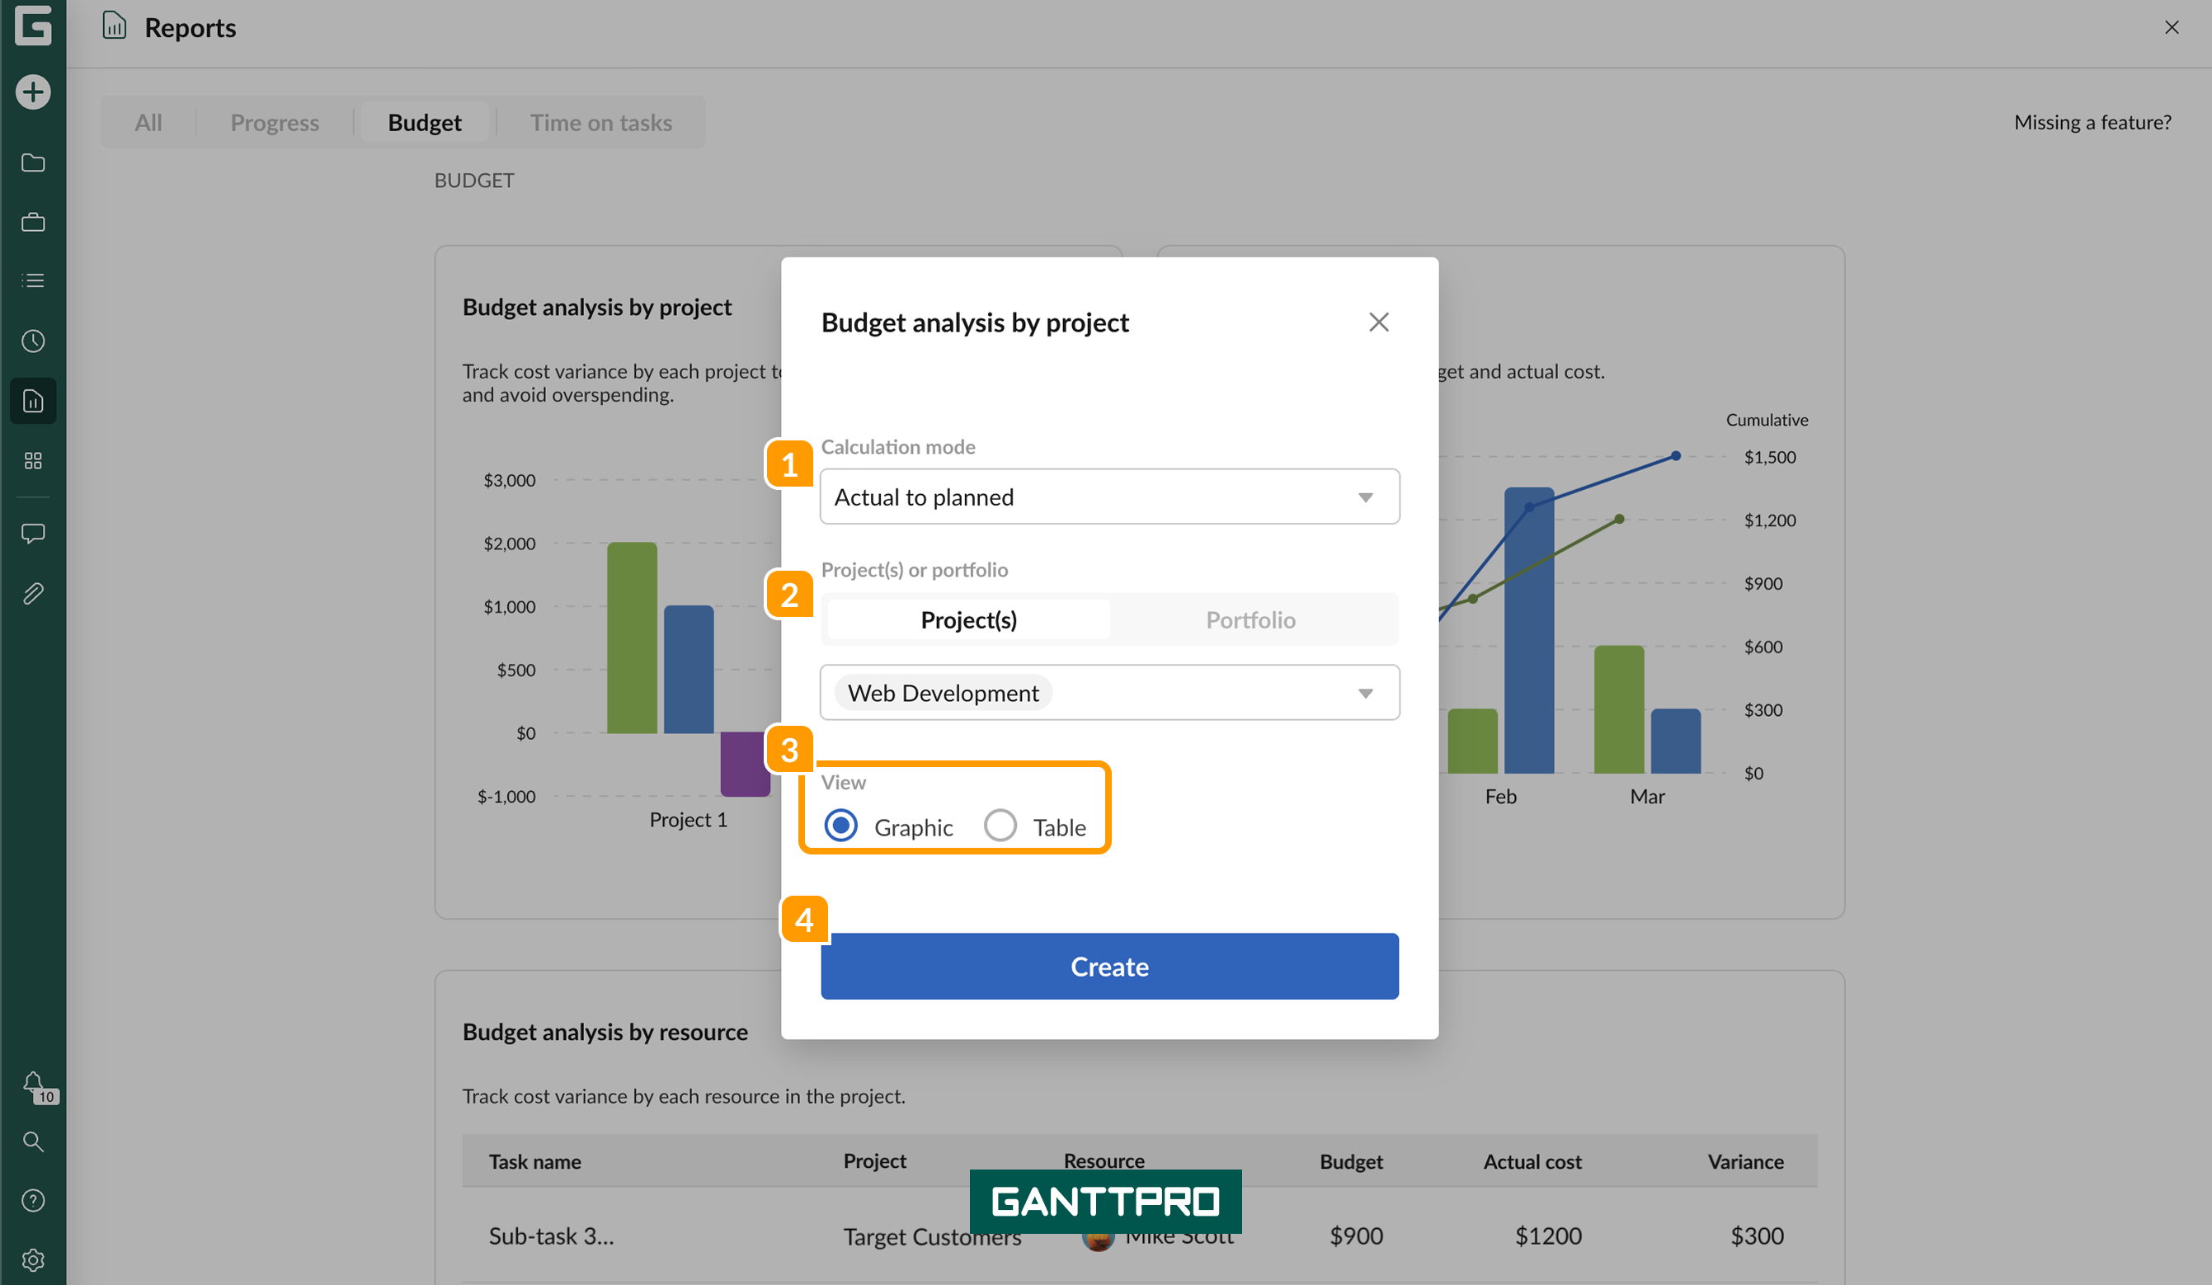Close the Budget analysis by project dialog
2212x1285 pixels.
tap(1378, 322)
